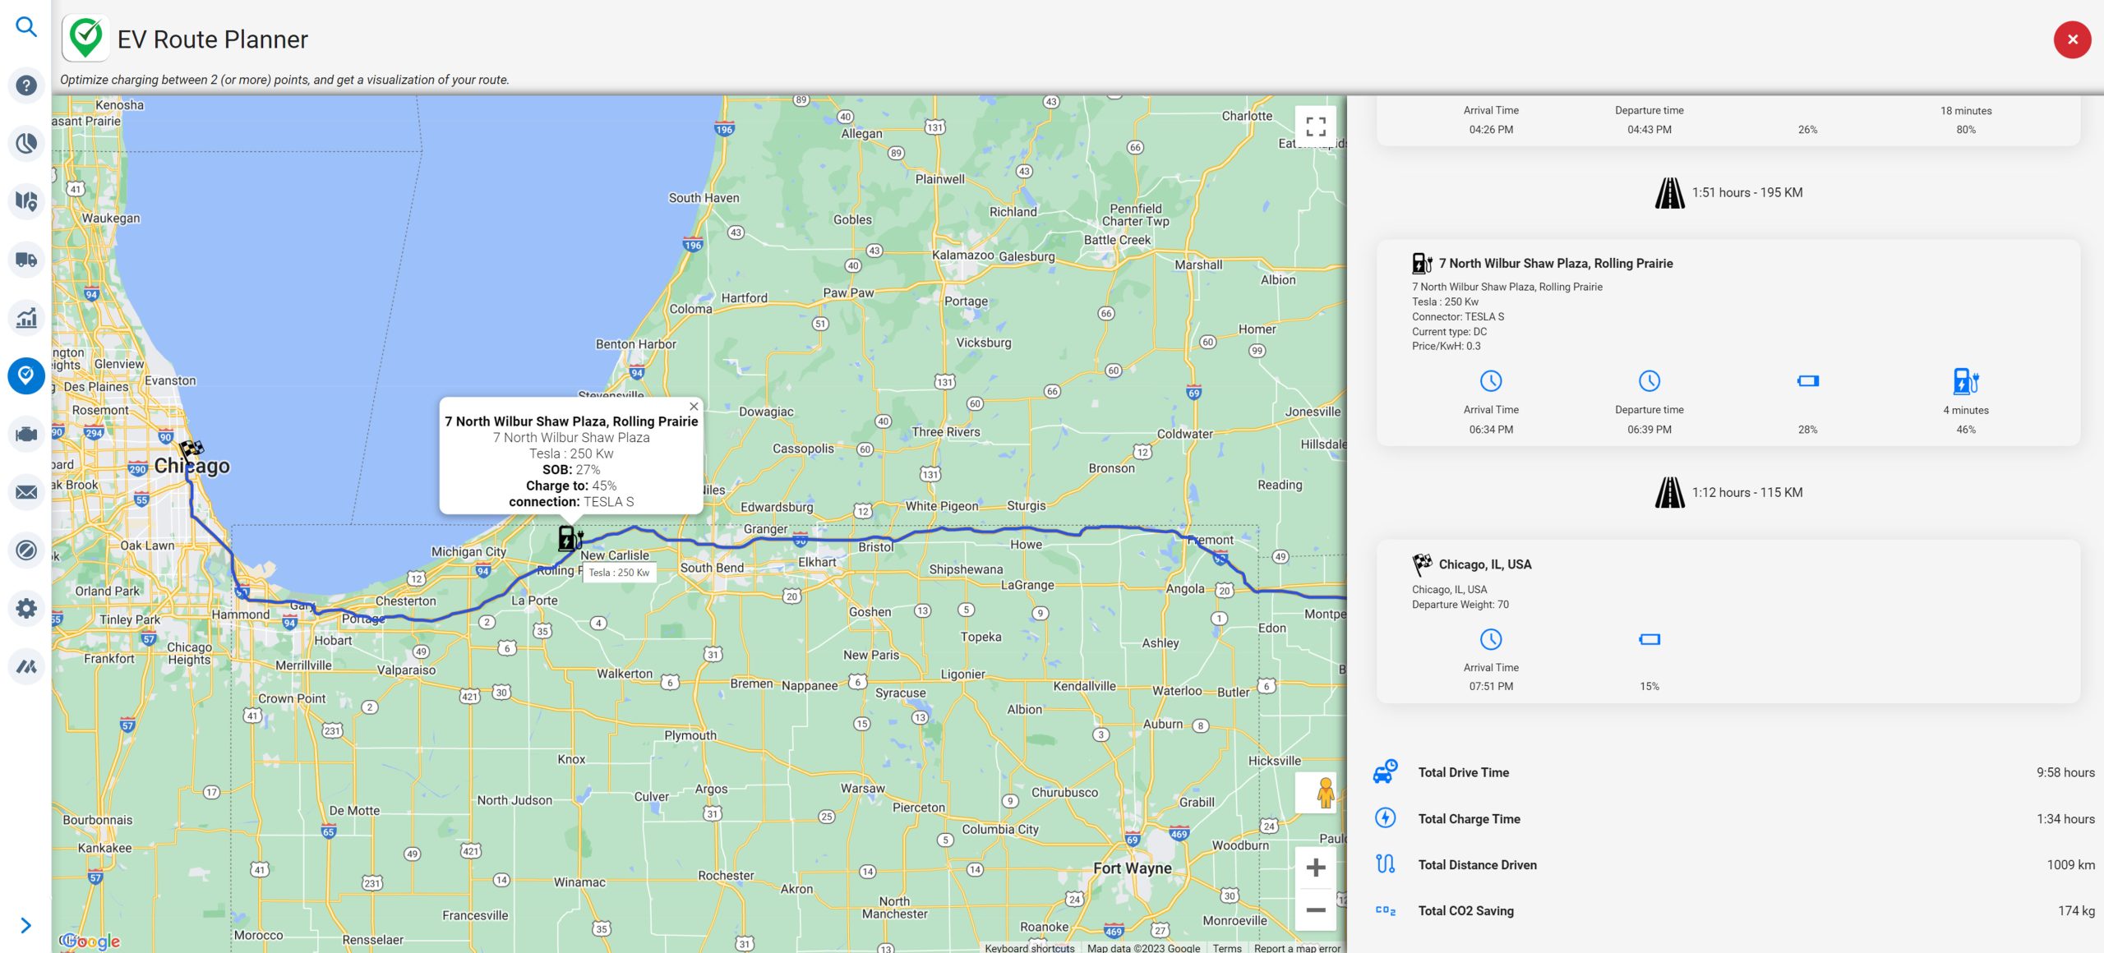This screenshot has width=2104, height=953.
Task: Click the '1009 km' total distance value
Action: 2070,865
